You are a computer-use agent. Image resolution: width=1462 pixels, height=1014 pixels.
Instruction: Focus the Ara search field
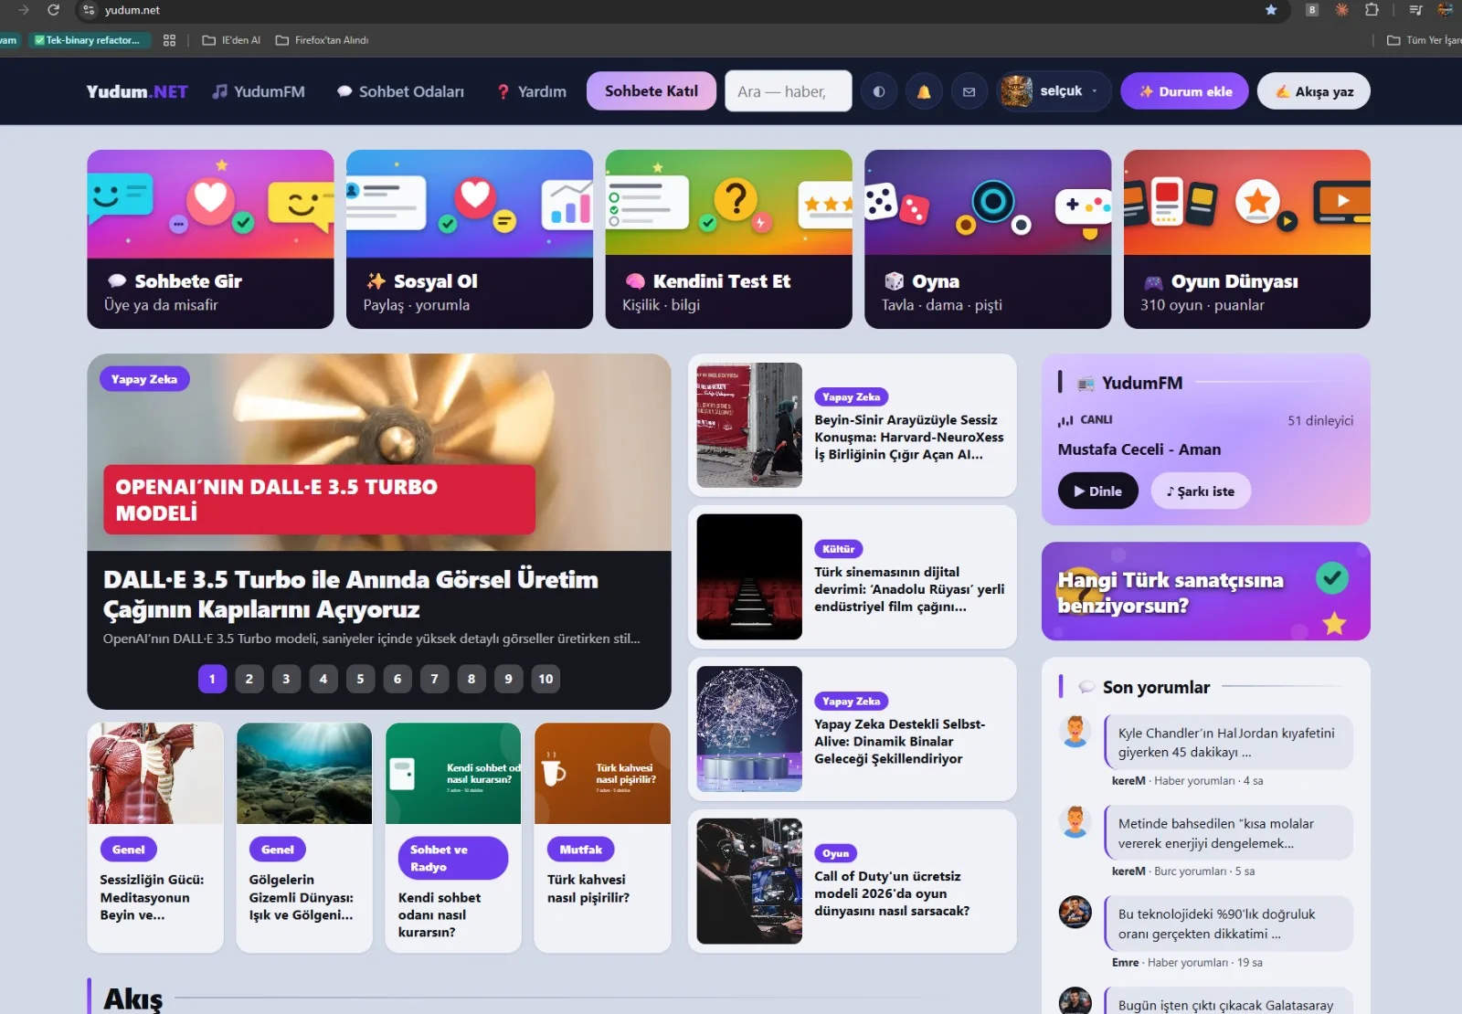tap(789, 91)
